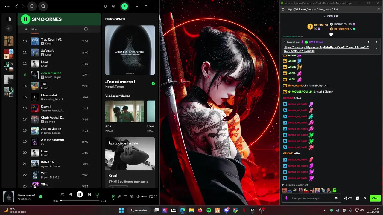Unpin the pinned chat message
This screenshot has height=215, width=383.
coord(369,42)
